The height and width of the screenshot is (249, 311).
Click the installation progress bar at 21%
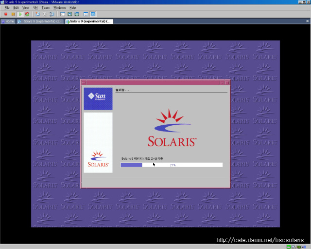click(x=172, y=165)
